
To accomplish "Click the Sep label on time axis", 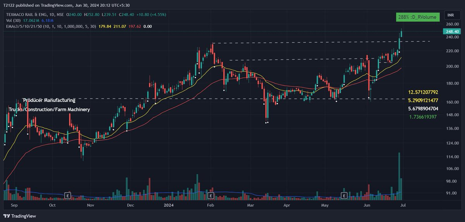I will click(15, 205).
